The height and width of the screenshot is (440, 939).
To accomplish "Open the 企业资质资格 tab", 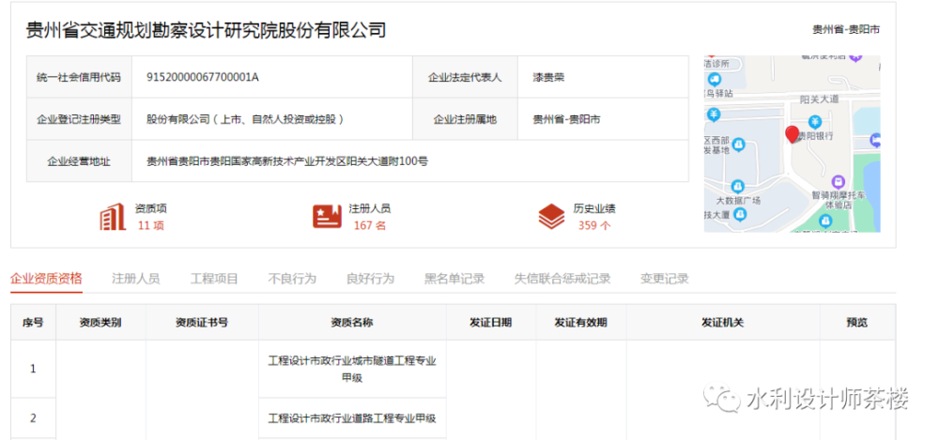I will coord(46,279).
